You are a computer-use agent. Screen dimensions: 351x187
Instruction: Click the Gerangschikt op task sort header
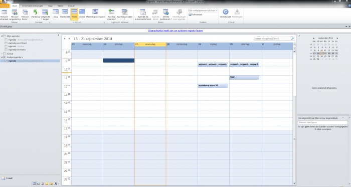coord(318,118)
